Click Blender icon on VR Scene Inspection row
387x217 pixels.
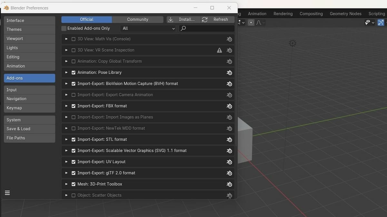[x=229, y=50]
